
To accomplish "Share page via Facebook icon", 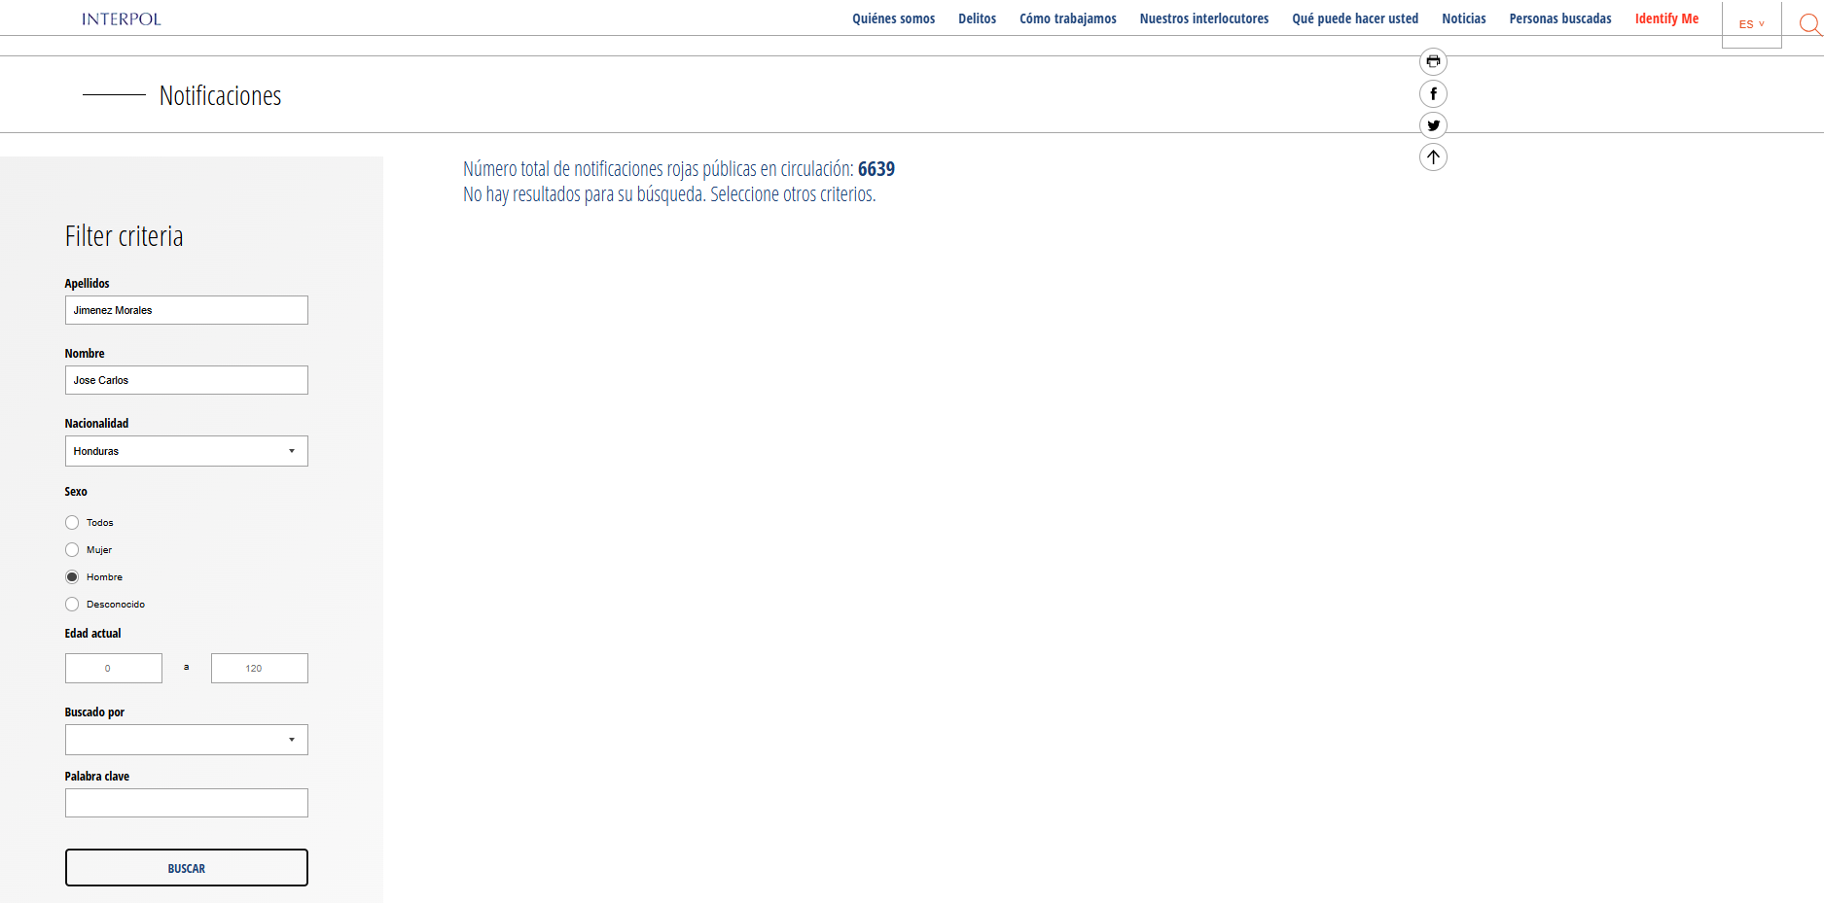I will click(1433, 94).
